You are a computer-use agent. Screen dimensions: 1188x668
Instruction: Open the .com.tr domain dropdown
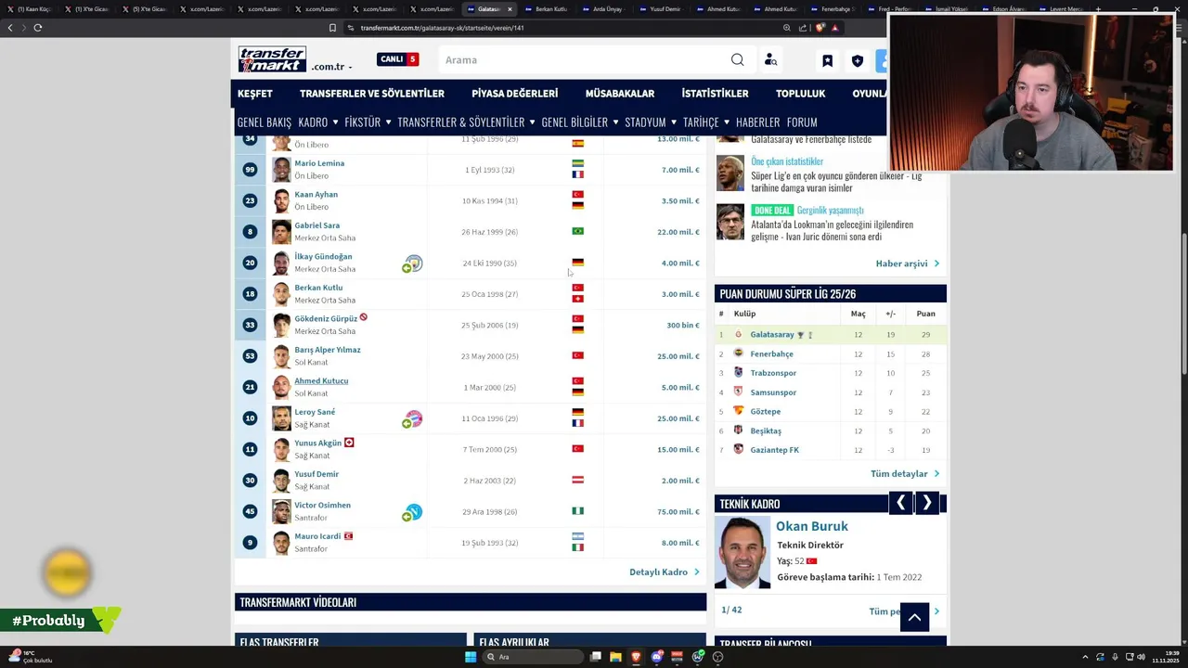pos(331,67)
